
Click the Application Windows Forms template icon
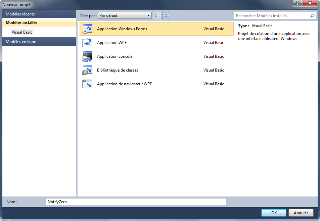click(x=87, y=29)
